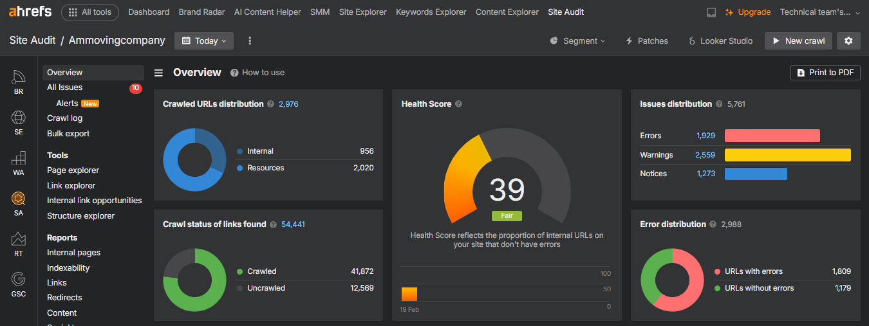The width and height of the screenshot is (869, 326).
Task: Click the SE Site Explorer sidebar icon
Action: [x=19, y=123]
